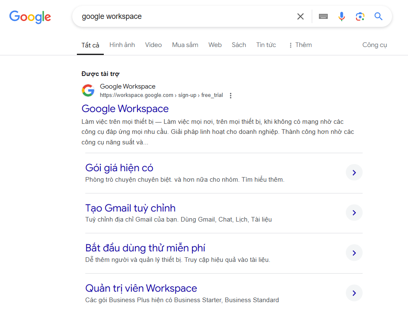The width and height of the screenshot is (408, 316).
Task: Select the Tất cả tab
Action: point(90,45)
